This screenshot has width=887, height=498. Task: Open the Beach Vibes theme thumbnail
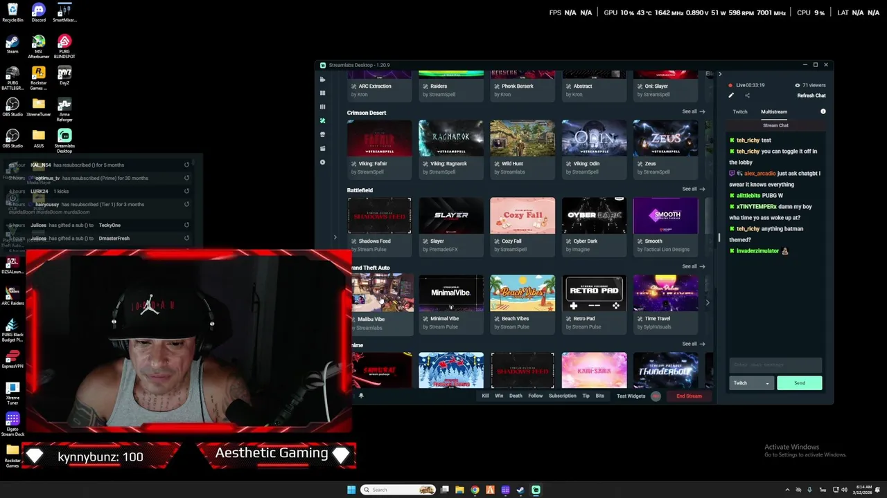pyautogui.click(x=522, y=293)
